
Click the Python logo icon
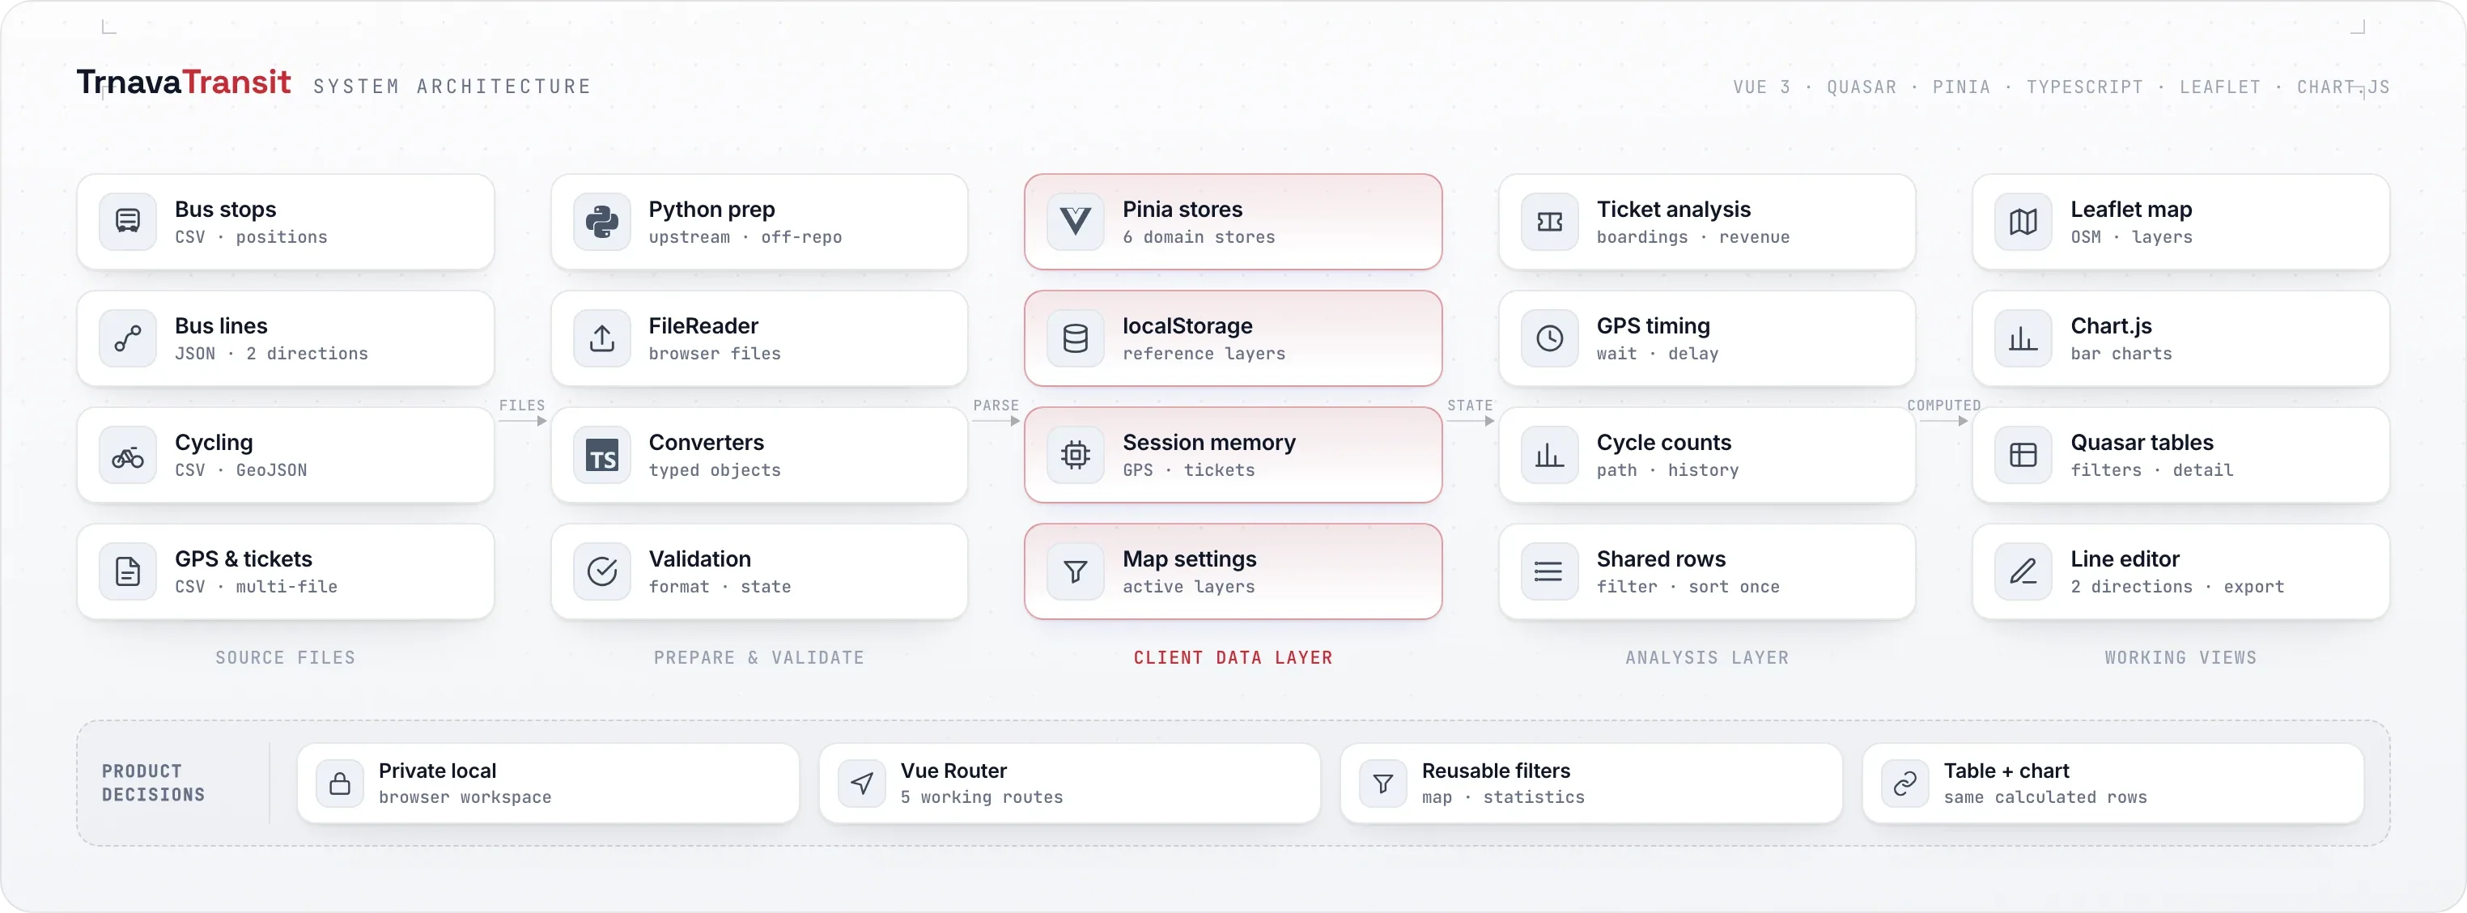pos(601,221)
